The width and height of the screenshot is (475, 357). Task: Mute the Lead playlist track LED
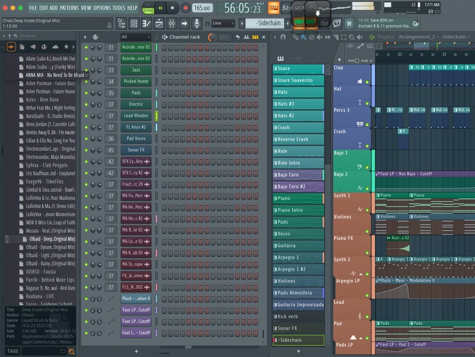(367, 316)
